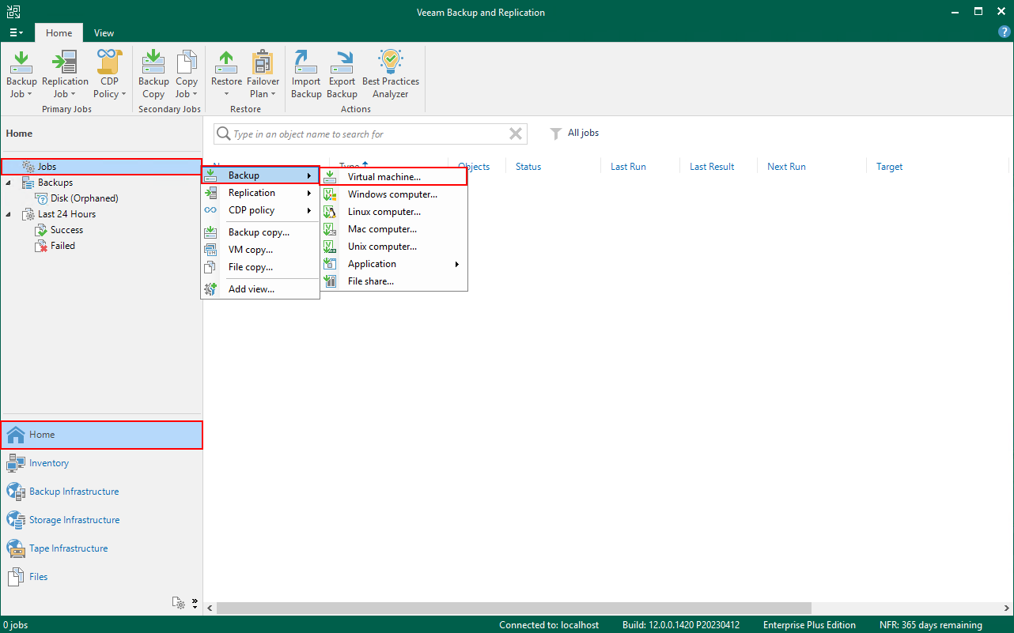
Task: Click the Files pane icon
Action: [16, 577]
